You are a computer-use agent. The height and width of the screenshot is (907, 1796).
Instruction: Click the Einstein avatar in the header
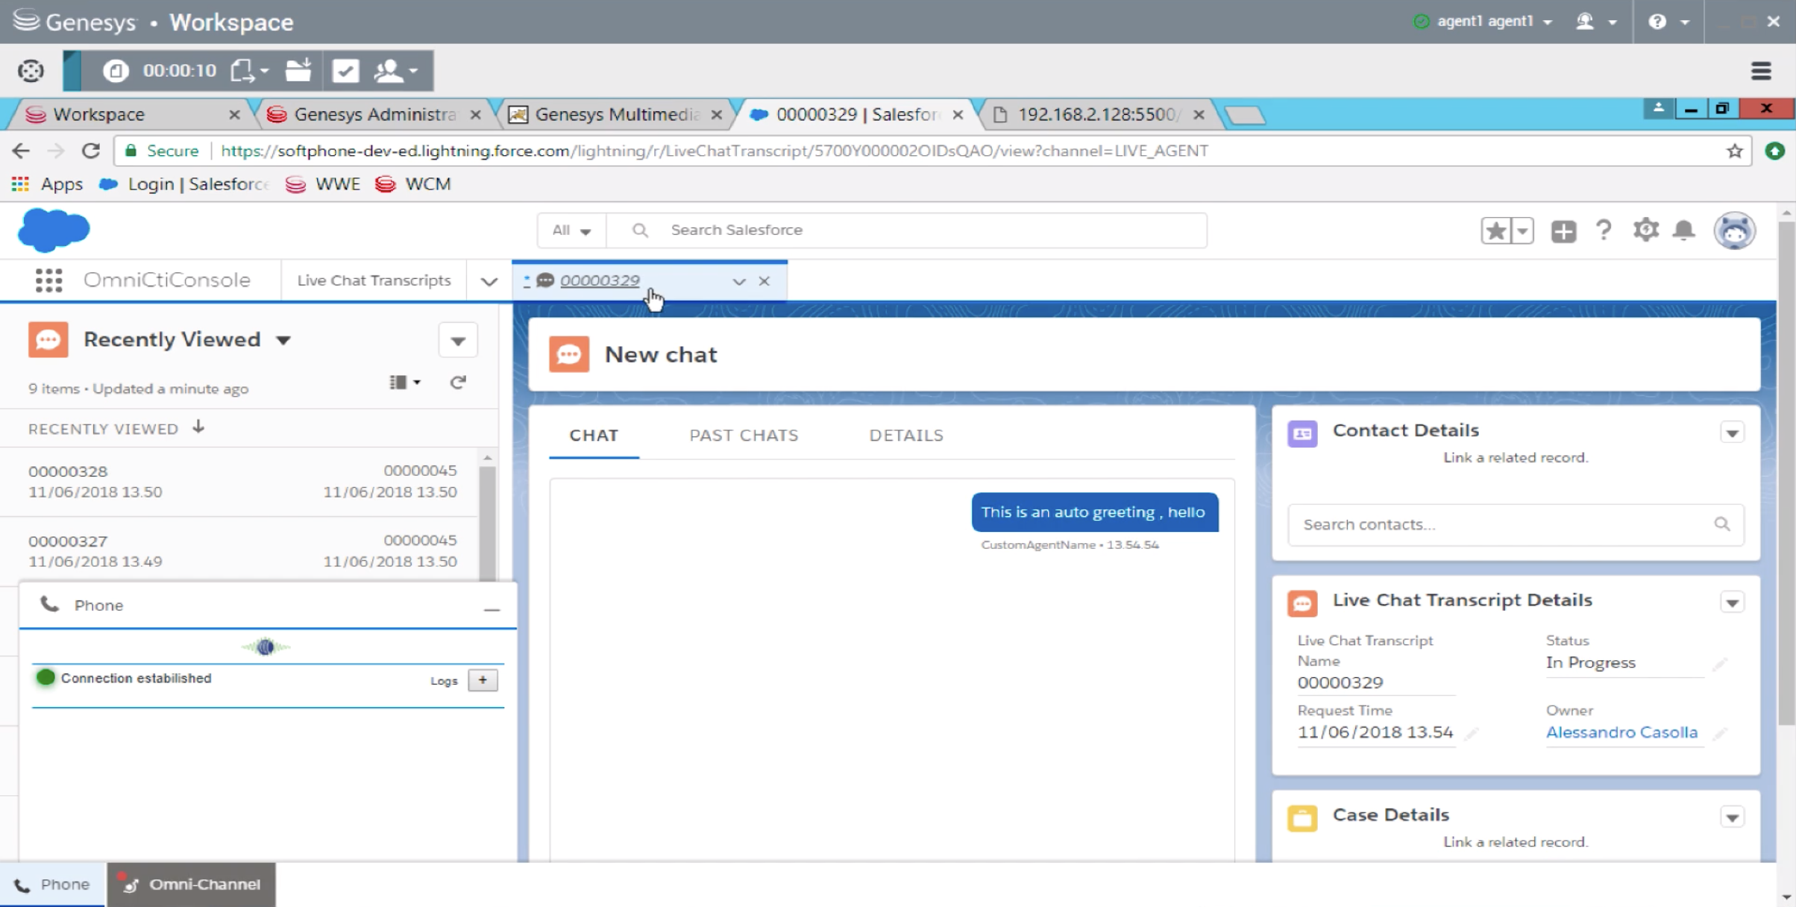[1736, 230]
